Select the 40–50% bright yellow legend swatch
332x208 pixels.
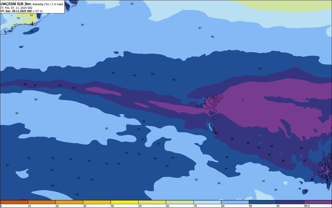pos(125,202)
